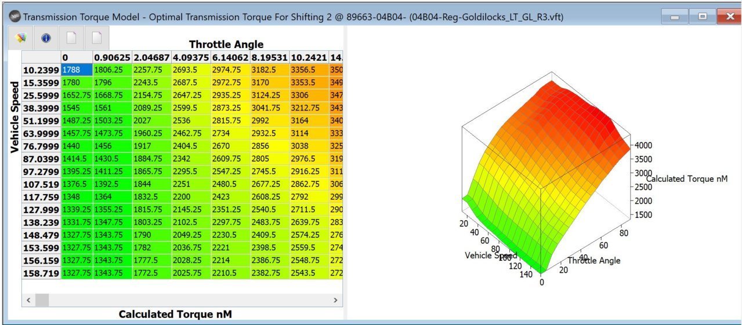The image size is (742, 325).
Task: Select the Throttle Angle column header 8.19531
Action: point(270,58)
